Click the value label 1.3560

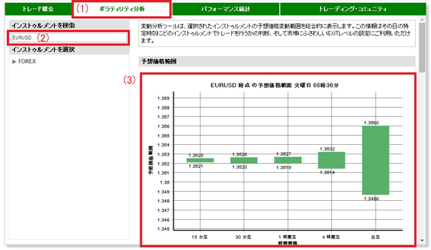(x=371, y=123)
